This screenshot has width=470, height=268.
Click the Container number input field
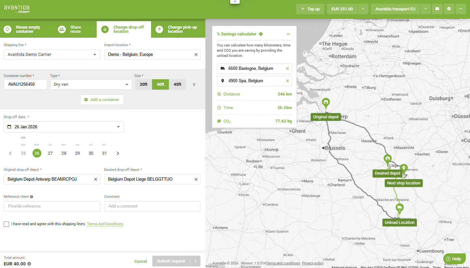click(25, 84)
